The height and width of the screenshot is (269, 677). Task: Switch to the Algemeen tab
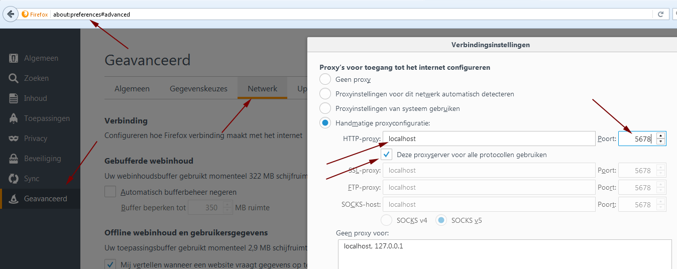click(132, 88)
